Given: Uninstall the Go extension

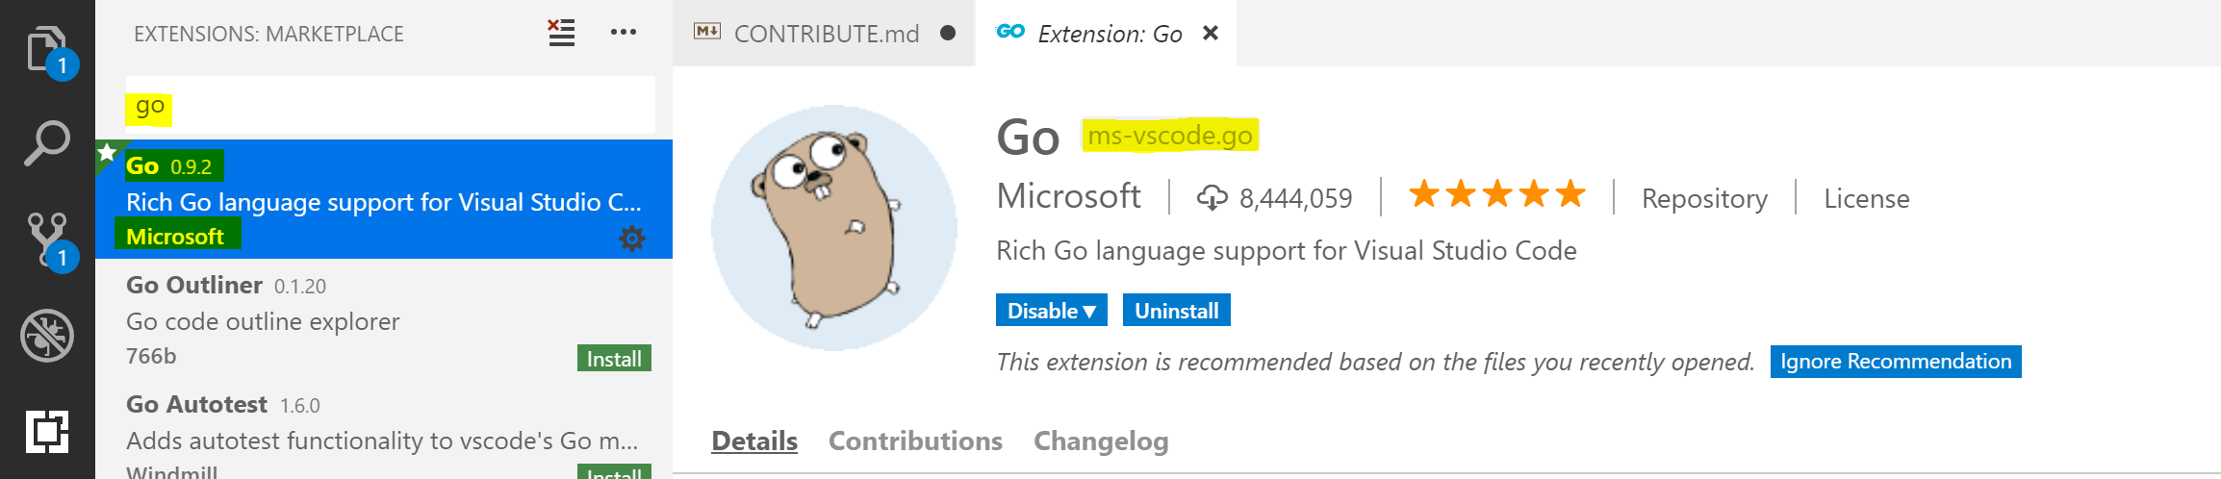Looking at the screenshot, I should (x=1176, y=311).
